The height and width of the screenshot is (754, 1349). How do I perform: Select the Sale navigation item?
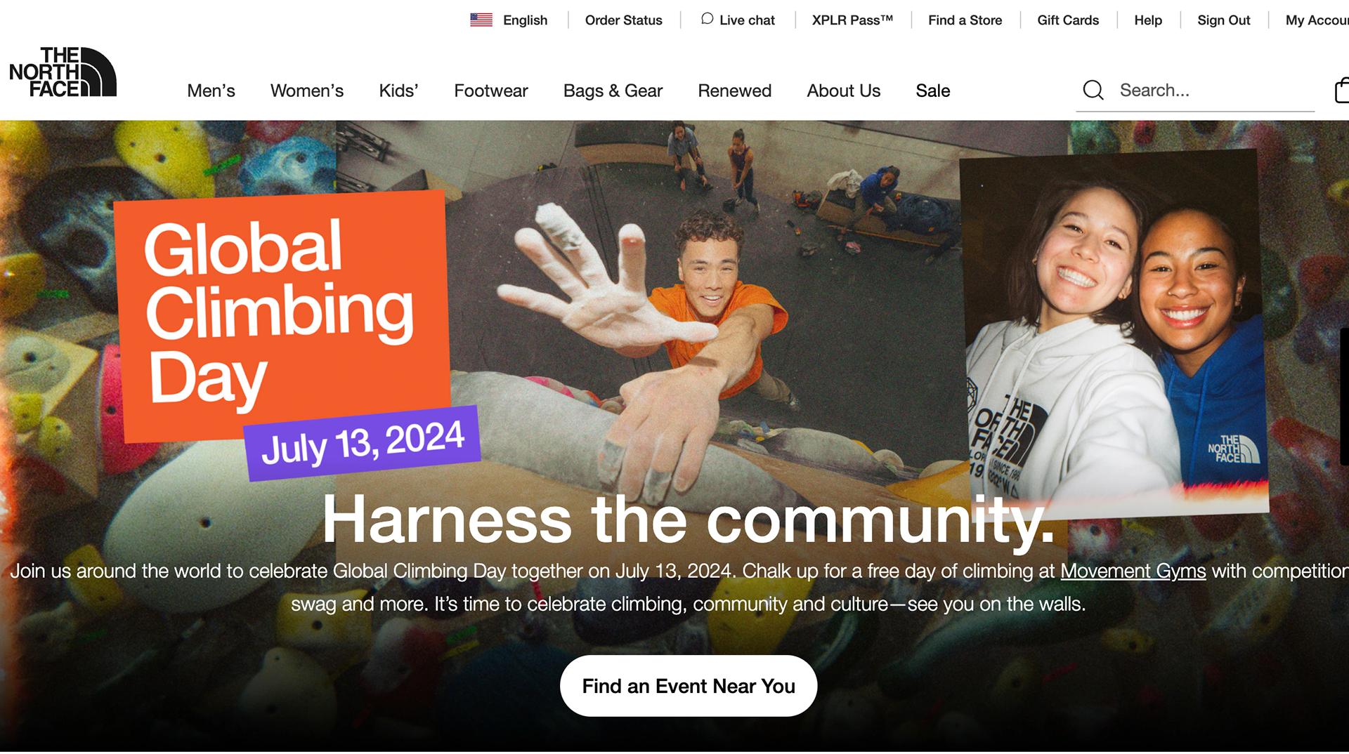932,91
